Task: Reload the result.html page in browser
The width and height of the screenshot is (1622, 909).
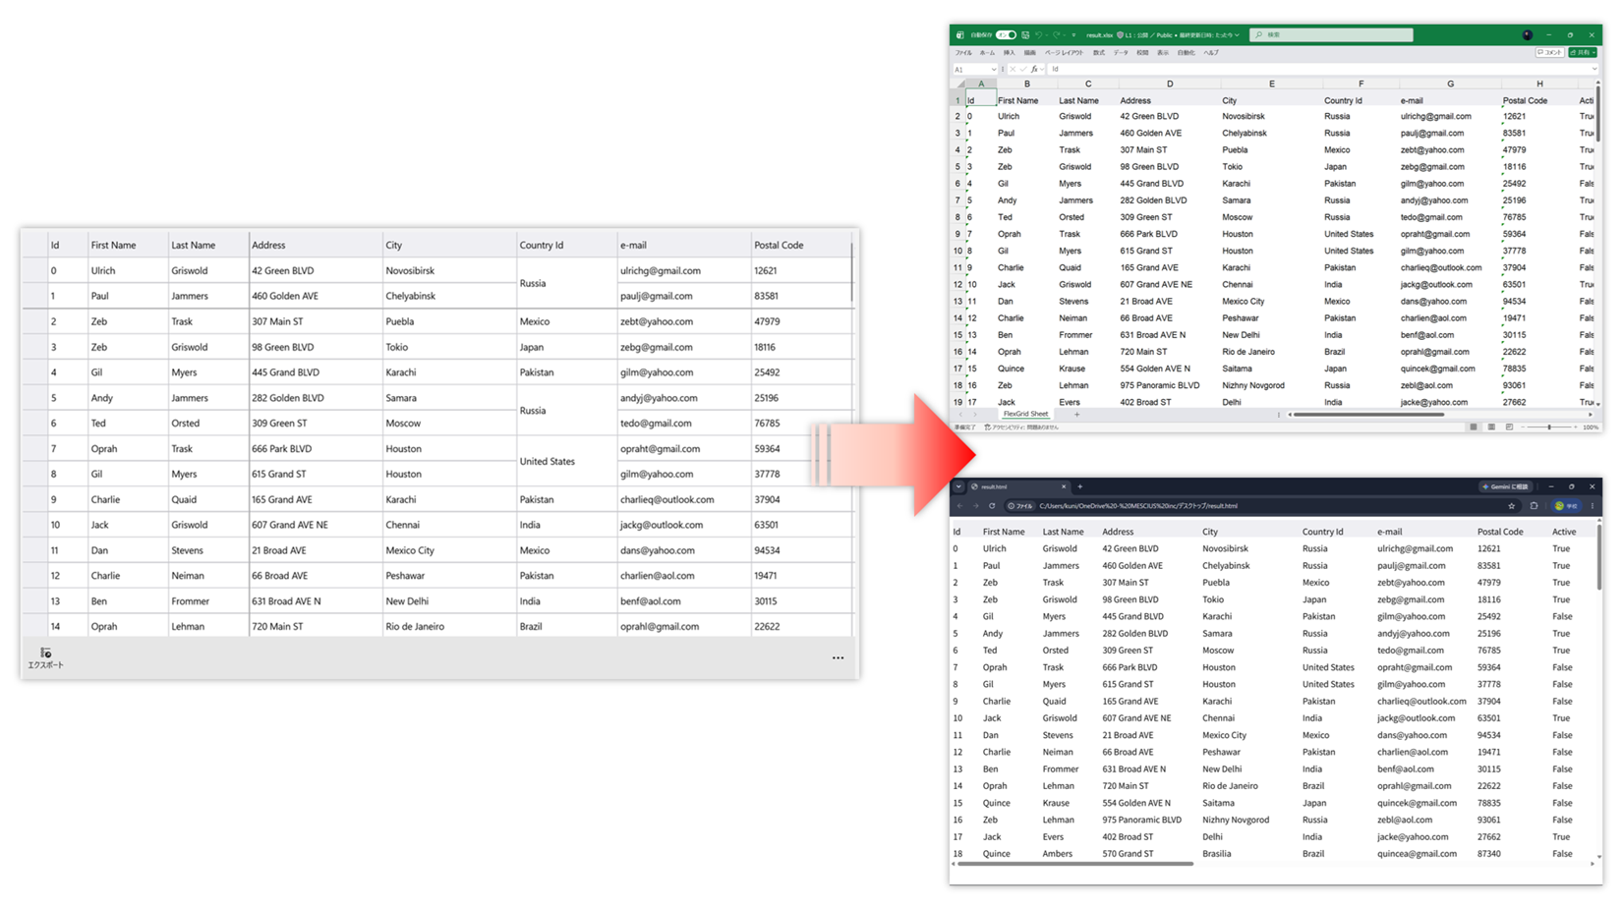Action: click(x=992, y=506)
